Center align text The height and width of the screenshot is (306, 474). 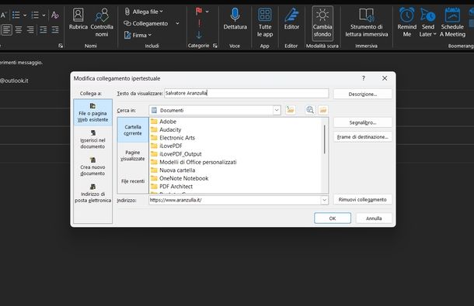(19, 29)
